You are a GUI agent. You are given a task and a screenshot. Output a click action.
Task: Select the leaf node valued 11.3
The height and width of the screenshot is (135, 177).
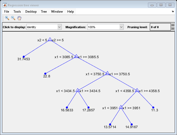point(153,107)
